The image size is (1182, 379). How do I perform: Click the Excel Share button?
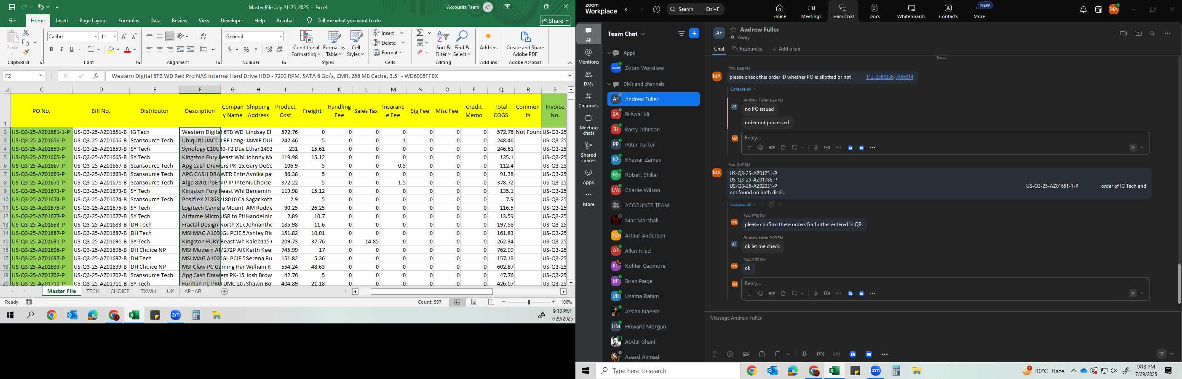coord(555,21)
